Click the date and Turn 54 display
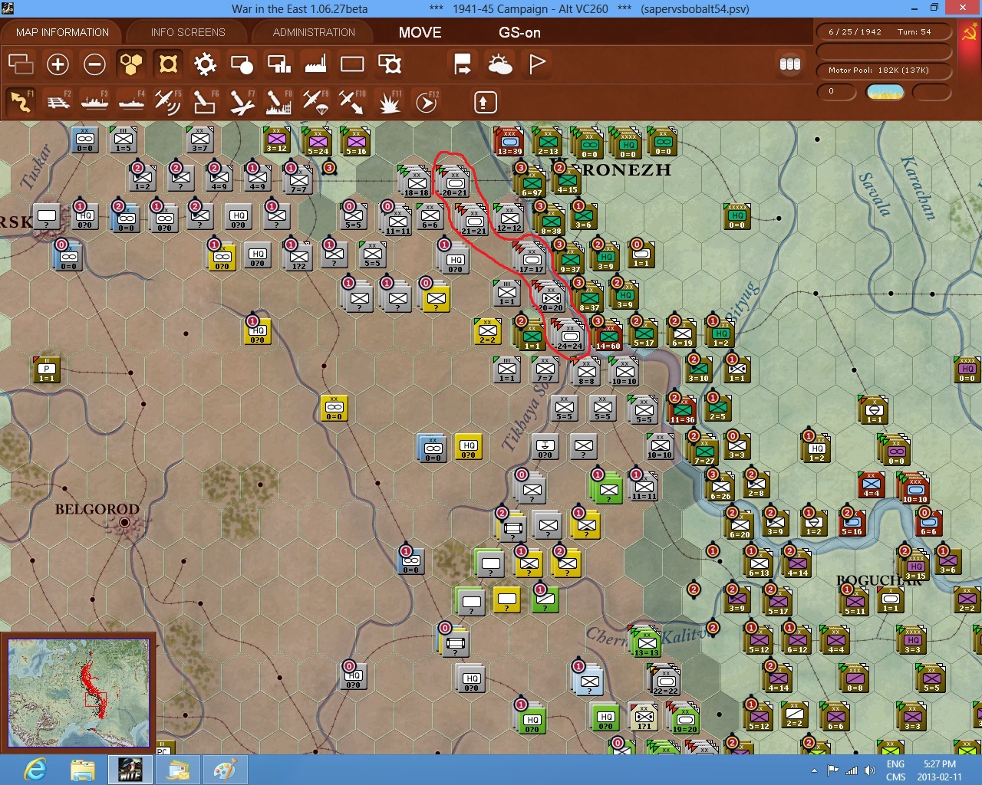This screenshot has height=785, width=982. pos(883,32)
